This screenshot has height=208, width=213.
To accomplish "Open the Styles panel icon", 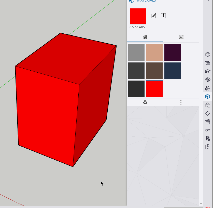I will [208, 105].
